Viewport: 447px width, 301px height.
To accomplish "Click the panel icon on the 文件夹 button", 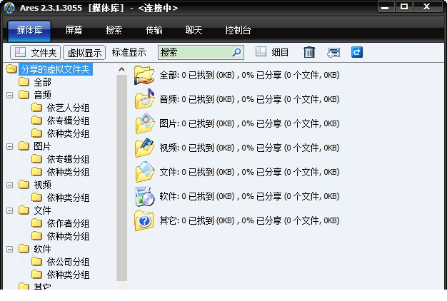I will 20,52.
